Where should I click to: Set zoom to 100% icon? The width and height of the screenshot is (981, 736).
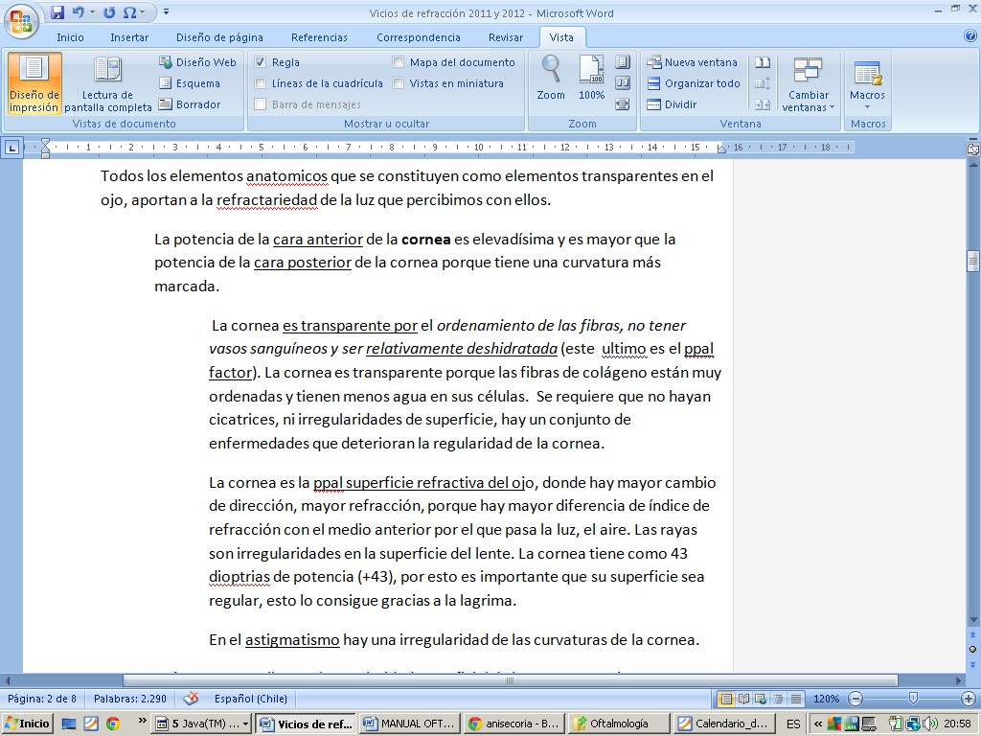coord(591,77)
